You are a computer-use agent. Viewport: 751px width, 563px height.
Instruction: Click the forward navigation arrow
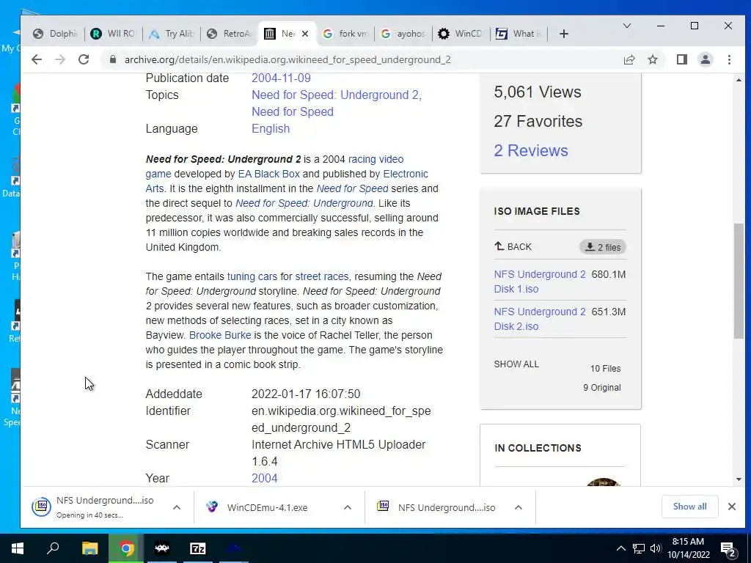[60, 59]
